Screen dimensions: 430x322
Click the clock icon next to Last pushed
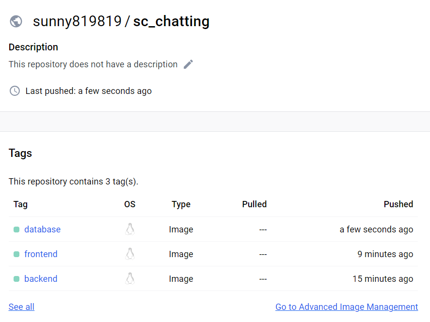pyautogui.click(x=15, y=91)
